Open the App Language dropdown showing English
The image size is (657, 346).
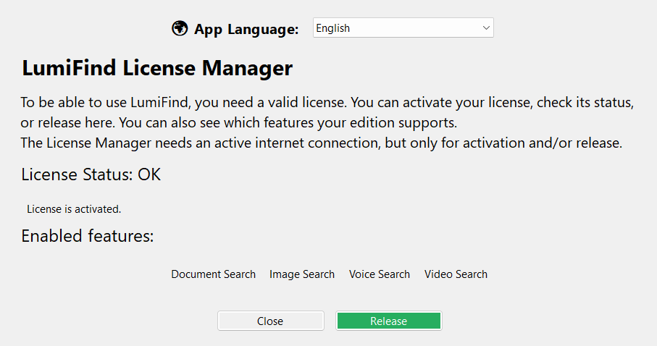click(403, 28)
